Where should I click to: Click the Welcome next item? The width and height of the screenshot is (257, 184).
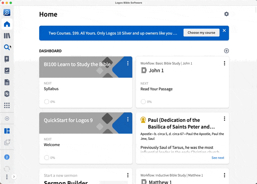click(x=52, y=145)
